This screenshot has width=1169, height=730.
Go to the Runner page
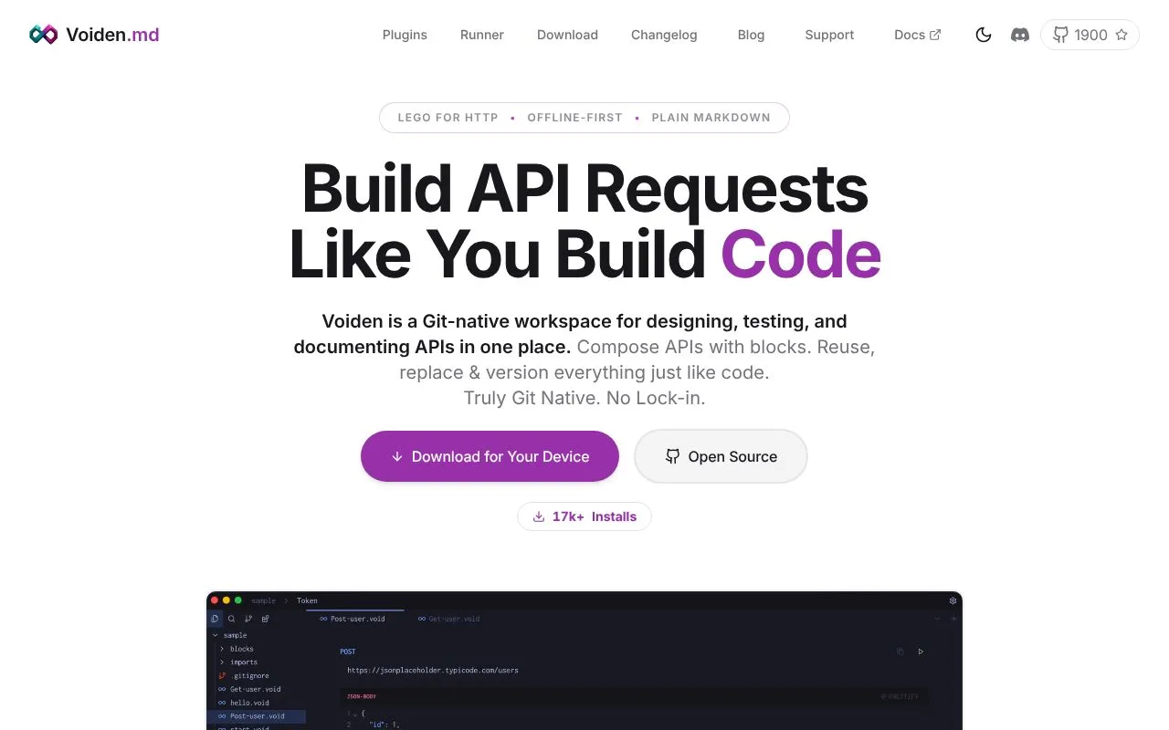[x=482, y=35]
